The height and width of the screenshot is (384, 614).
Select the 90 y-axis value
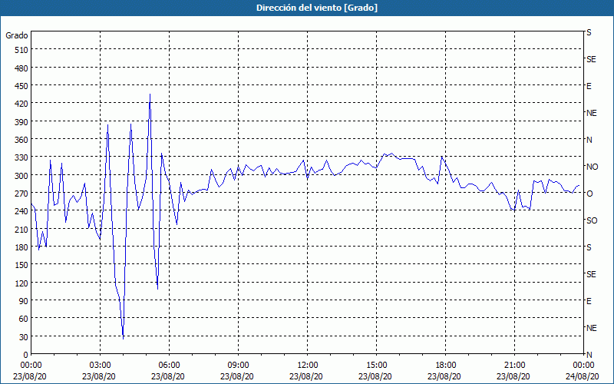pos(24,301)
